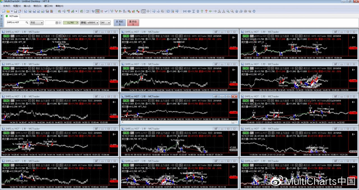
Task: Click the hourglass icon in right toolbar
Action: (x=193, y=11)
